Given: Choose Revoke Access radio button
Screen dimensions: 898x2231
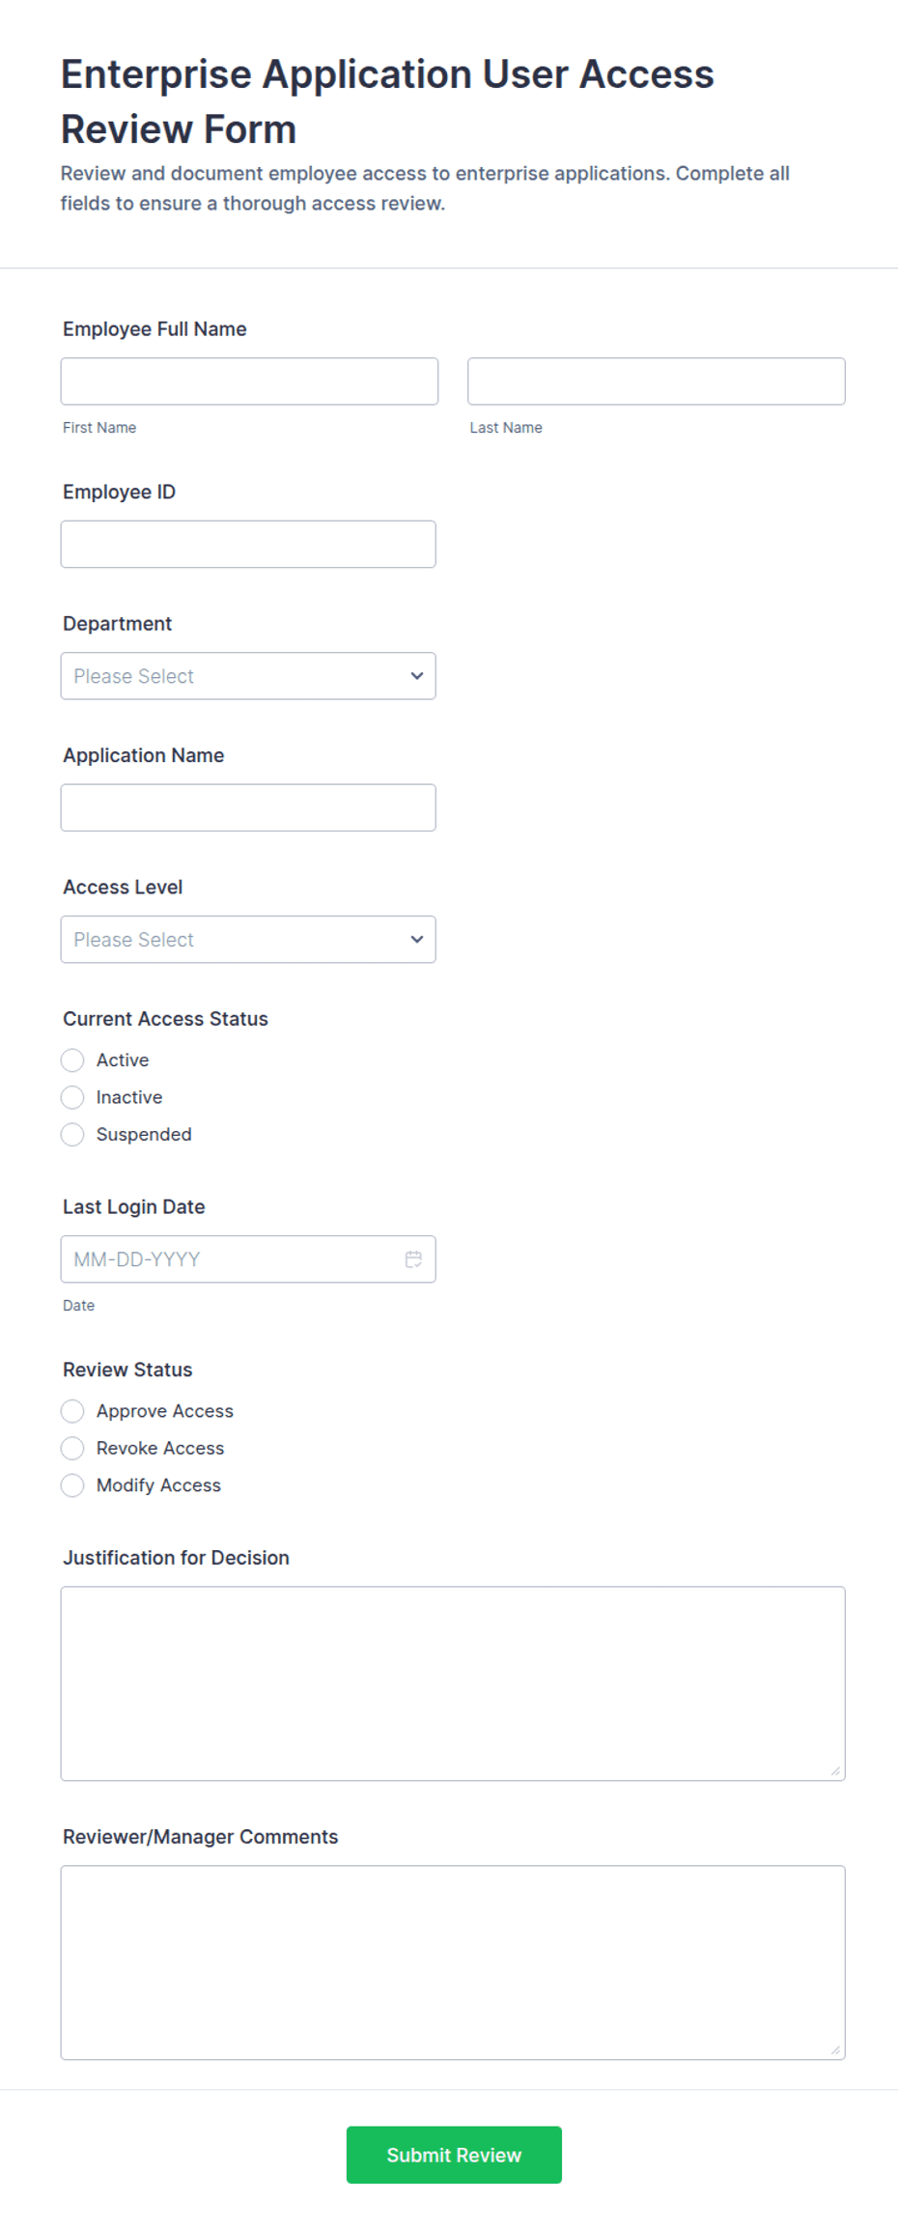Looking at the screenshot, I should 72,1449.
